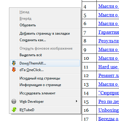Viewport: 119px width, 121px height.
Task: Open the Беседы о link in row 17
Action: click(108, 119)
